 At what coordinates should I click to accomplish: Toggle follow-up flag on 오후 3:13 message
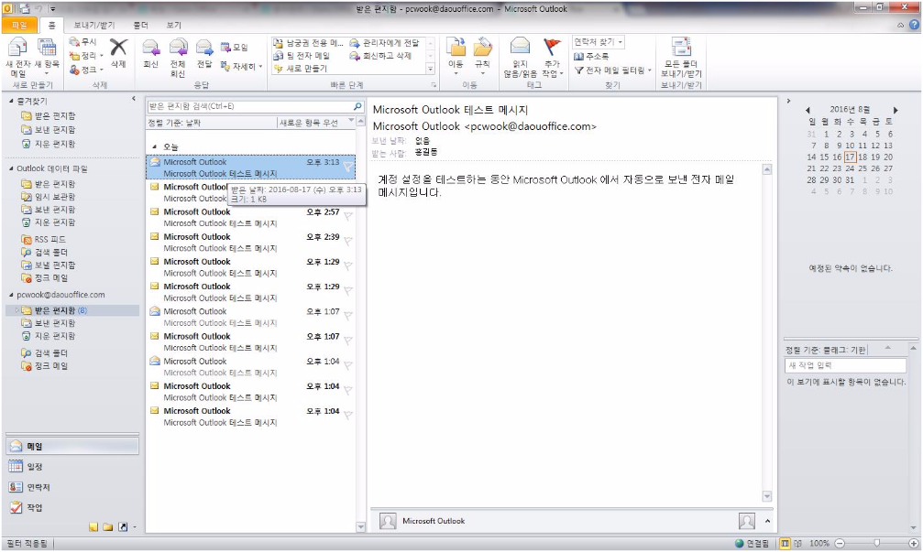point(348,167)
